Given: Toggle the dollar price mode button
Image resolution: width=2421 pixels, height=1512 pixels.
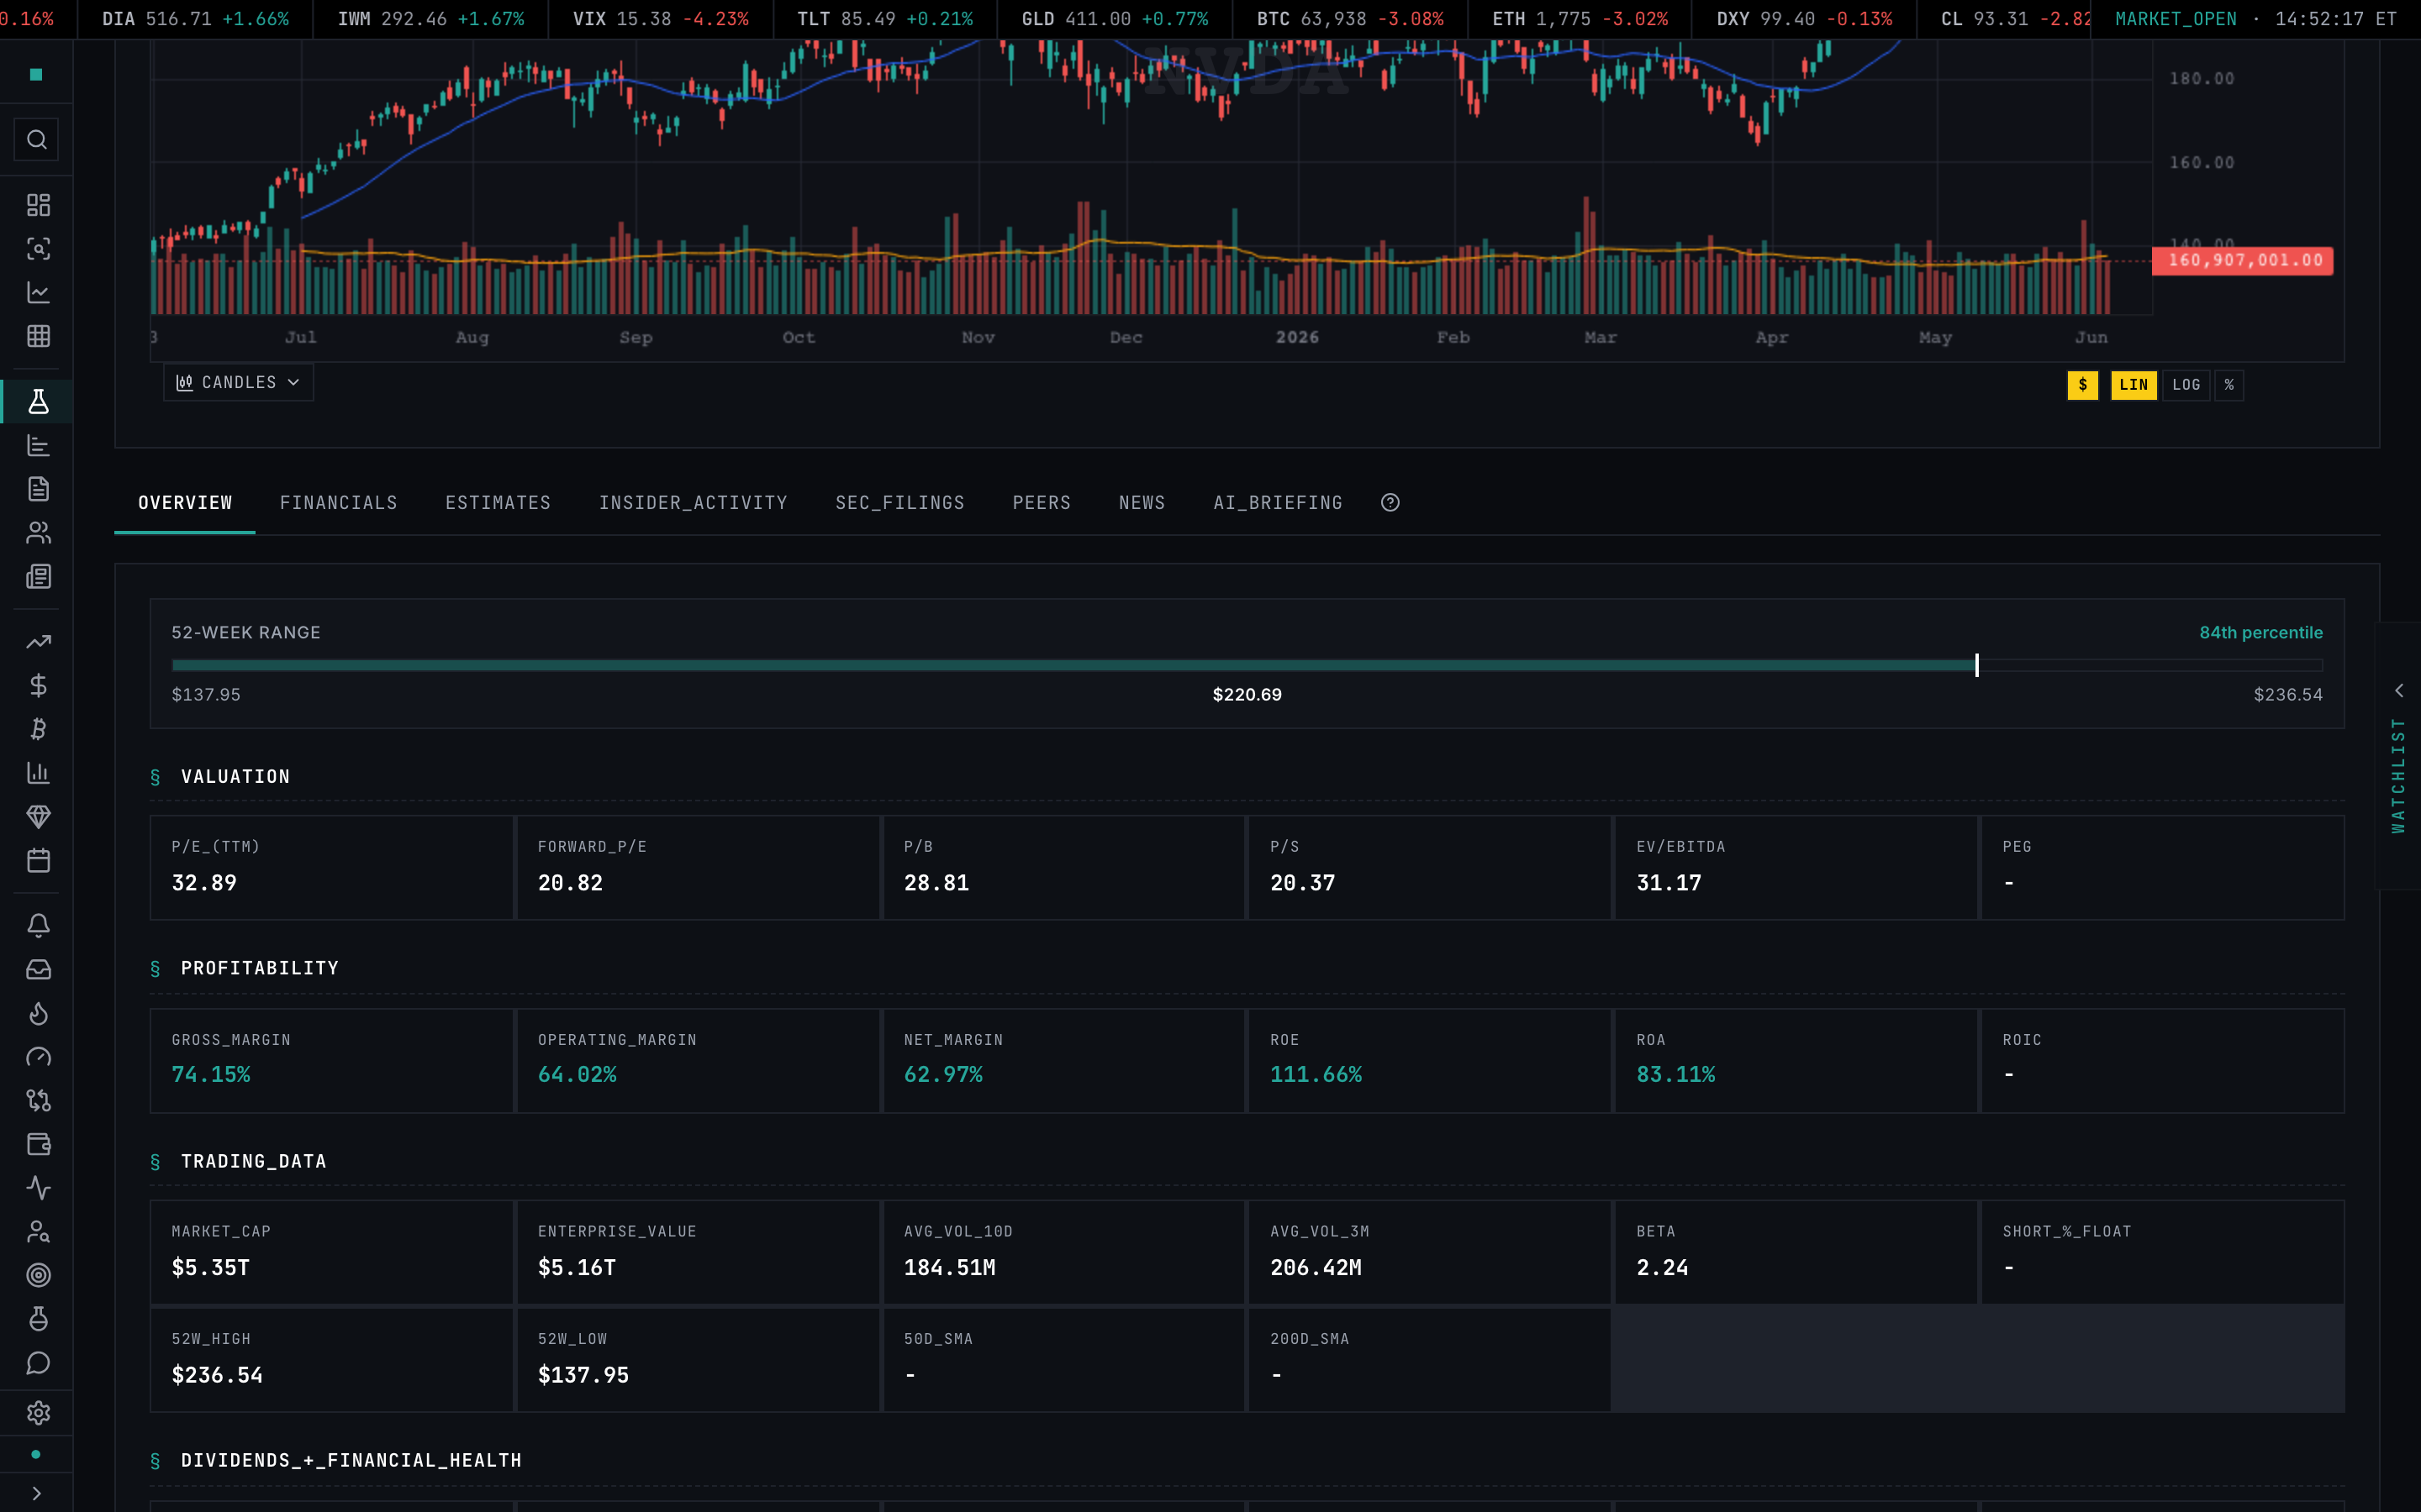Looking at the screenshot, I should [x=2082, y=385].
